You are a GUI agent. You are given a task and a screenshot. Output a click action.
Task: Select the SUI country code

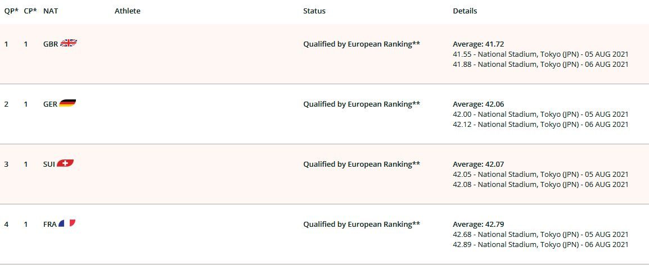49,164
